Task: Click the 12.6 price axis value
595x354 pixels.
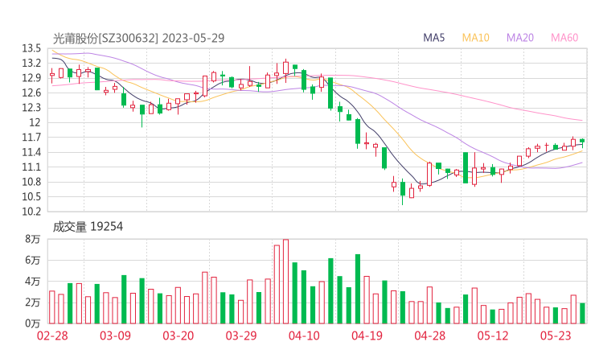Action: [x=31, y=93]
